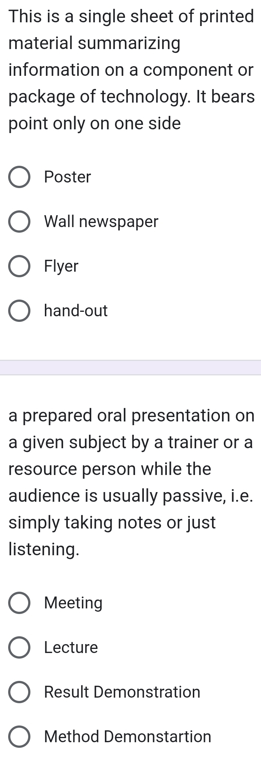
Task: Pick the Method Demonstartion radio circle
Action: coord(19,737)
